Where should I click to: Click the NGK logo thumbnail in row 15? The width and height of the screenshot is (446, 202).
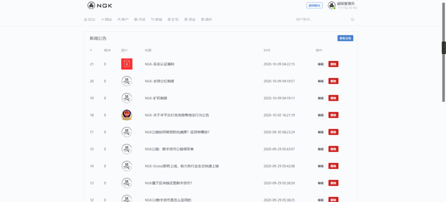[127, 149]
